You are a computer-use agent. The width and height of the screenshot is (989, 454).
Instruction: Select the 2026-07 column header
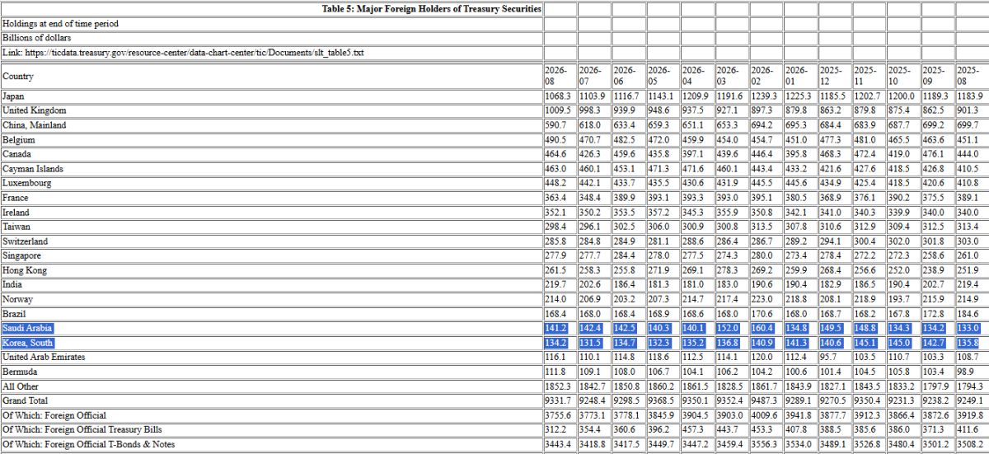tap(594, 76)
